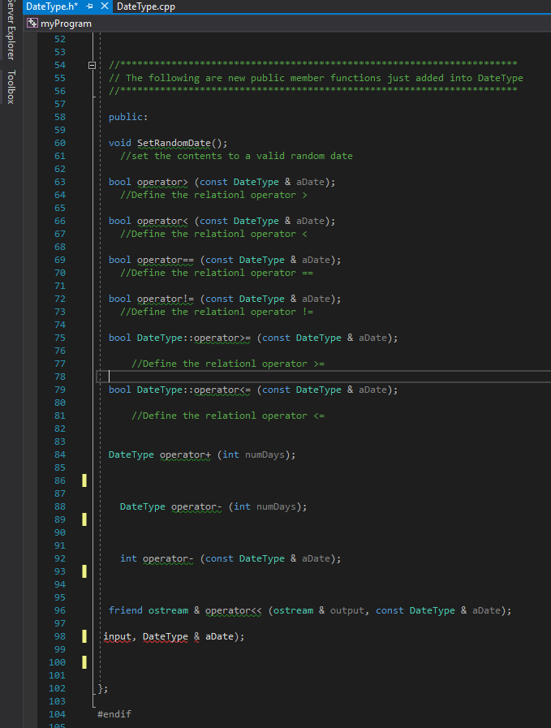Select the DateType.h* tab
The width and height of the screenshot is (551, 728).
click(x=52, y=6)
